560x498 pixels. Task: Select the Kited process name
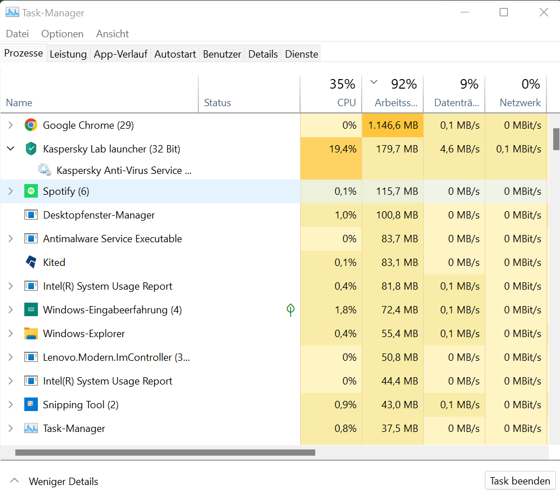(x=54, y=262)
